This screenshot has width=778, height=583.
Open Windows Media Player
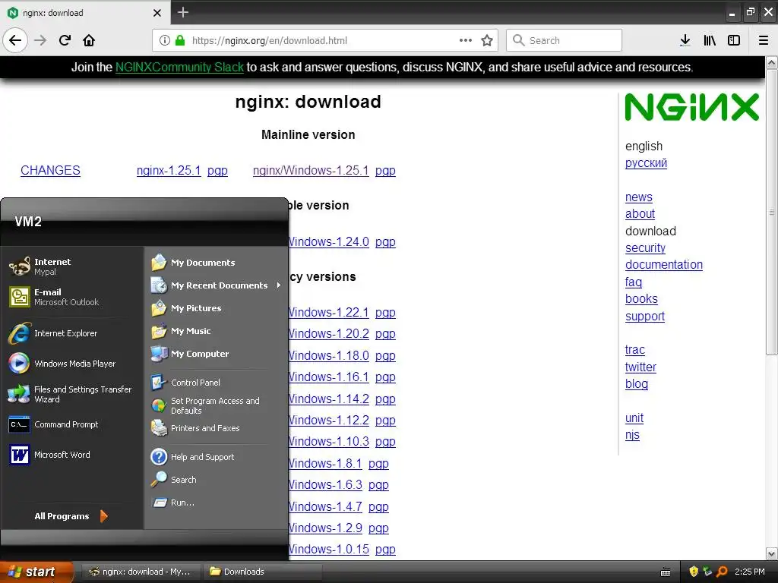pyautogui.click(x=72, y=364)
